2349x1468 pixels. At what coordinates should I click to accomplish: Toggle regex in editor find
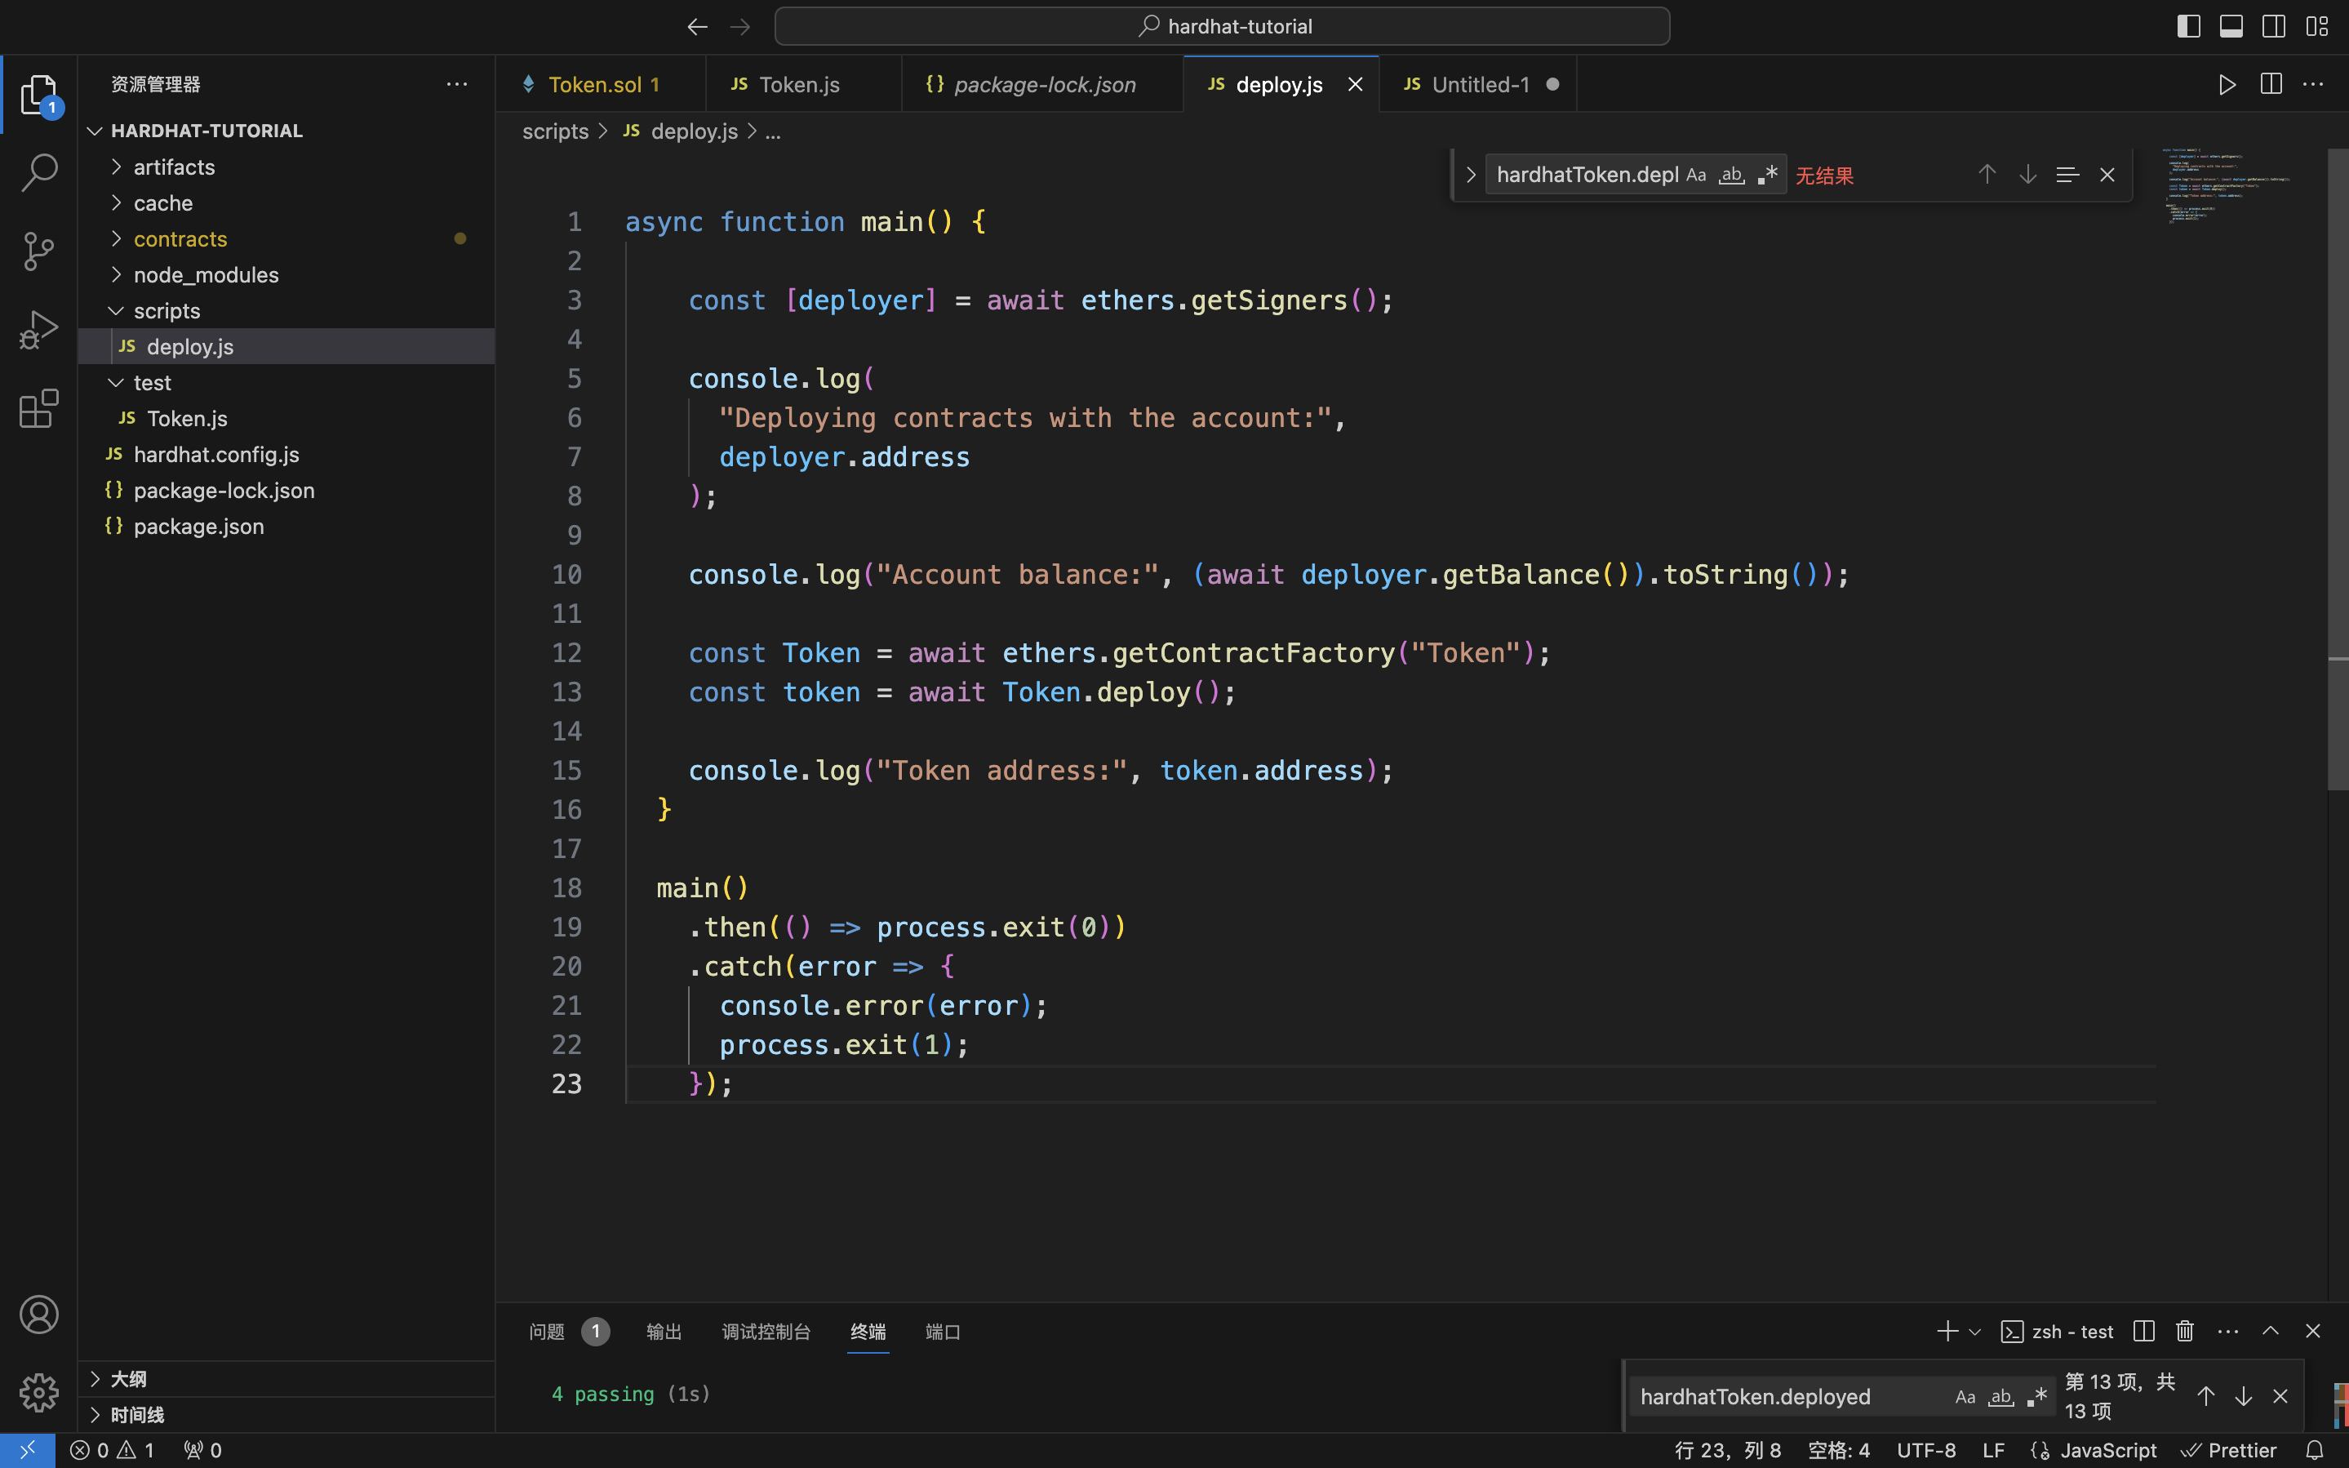tap(1768, 175)
